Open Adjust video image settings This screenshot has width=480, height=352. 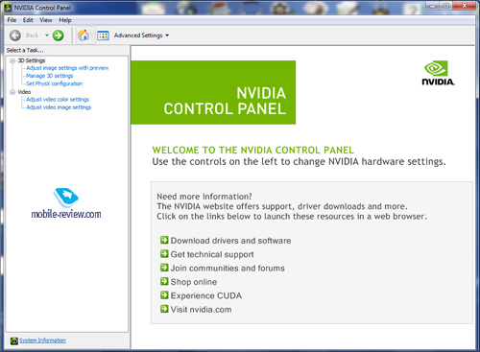(59, 107)
